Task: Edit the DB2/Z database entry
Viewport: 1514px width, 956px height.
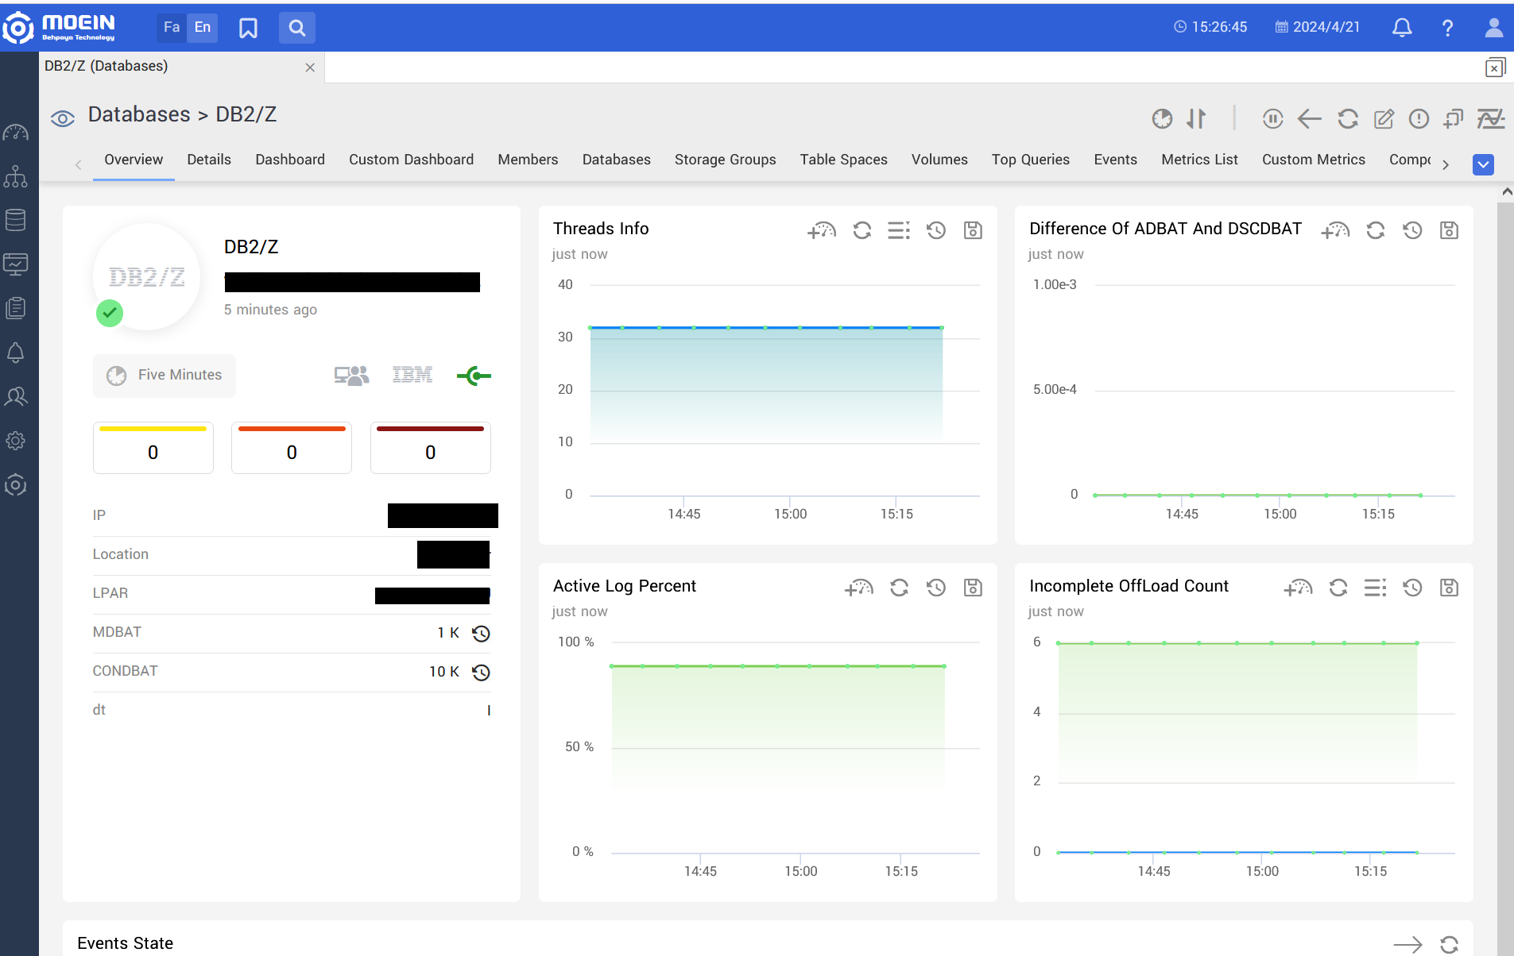Action: coord(1384,119)
